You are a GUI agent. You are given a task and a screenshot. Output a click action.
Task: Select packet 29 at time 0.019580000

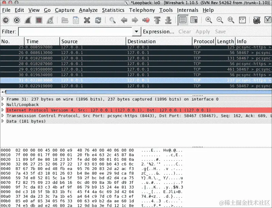click(x=136, y=69)
